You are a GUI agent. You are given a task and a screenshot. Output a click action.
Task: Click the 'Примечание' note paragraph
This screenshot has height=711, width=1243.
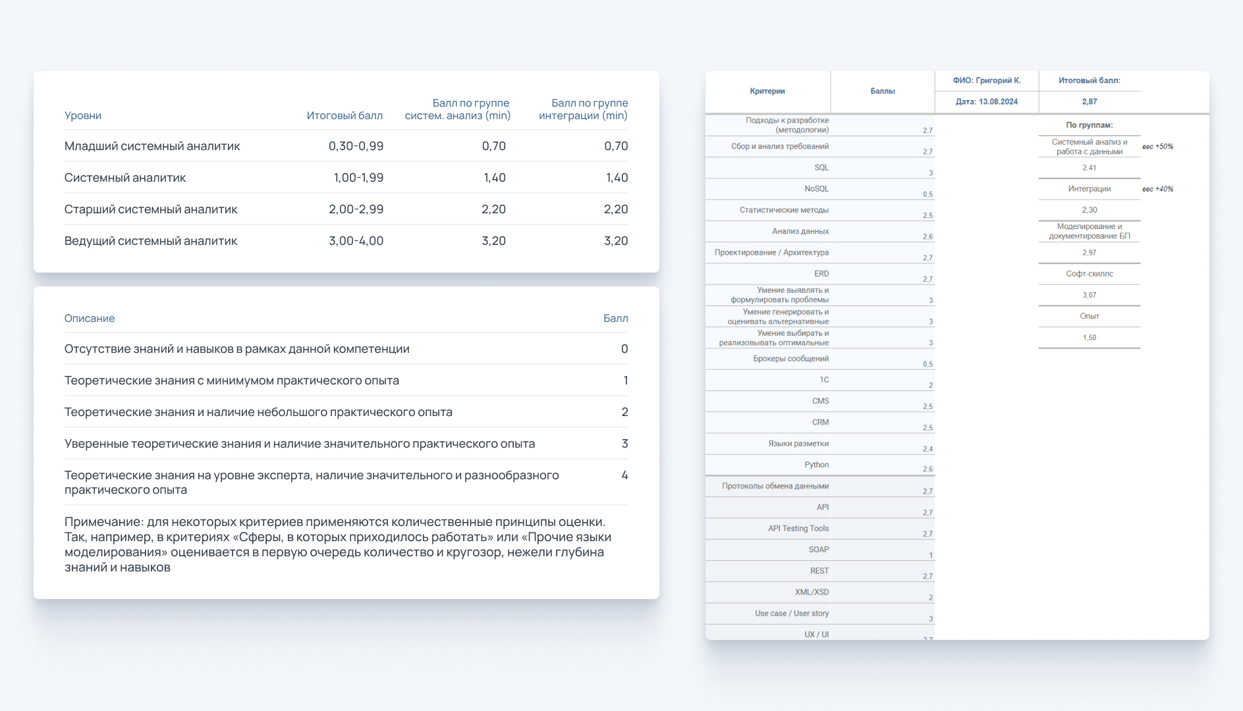click(x=338, y=544)
